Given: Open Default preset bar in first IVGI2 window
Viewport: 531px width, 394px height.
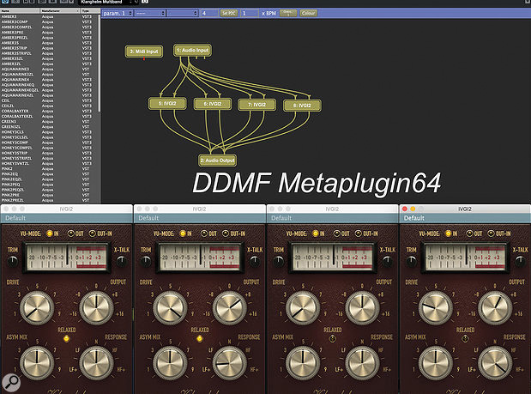Looking at the screenshot, I should 66,218.
